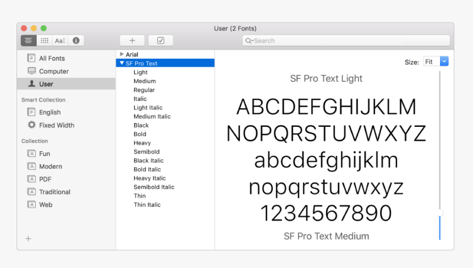The height and width of the screenshot is (268, 473).
Task: Open Fun collection icon
Action: point(31,154)
